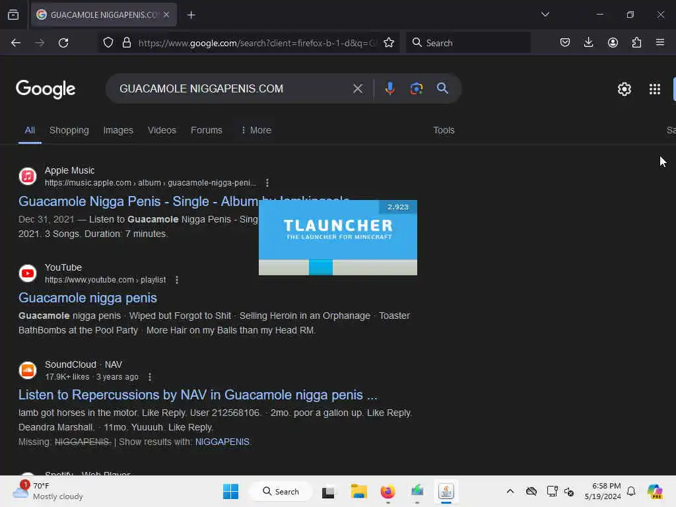Open the SoundCloud Repercussions by NAV link
Viewport: 676px width, 507px height.
tap(198, 395)
